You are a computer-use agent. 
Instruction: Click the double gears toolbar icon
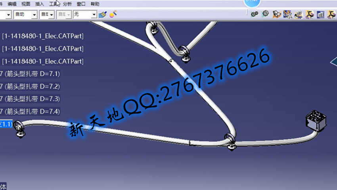(x=254, y=15)
